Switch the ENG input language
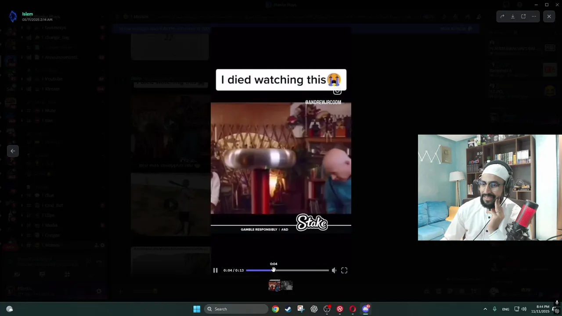Screen dimensions: 562x316 [x=506, y=309]
